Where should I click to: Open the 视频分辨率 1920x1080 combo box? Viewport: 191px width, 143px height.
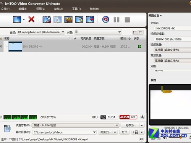[172, 39]
